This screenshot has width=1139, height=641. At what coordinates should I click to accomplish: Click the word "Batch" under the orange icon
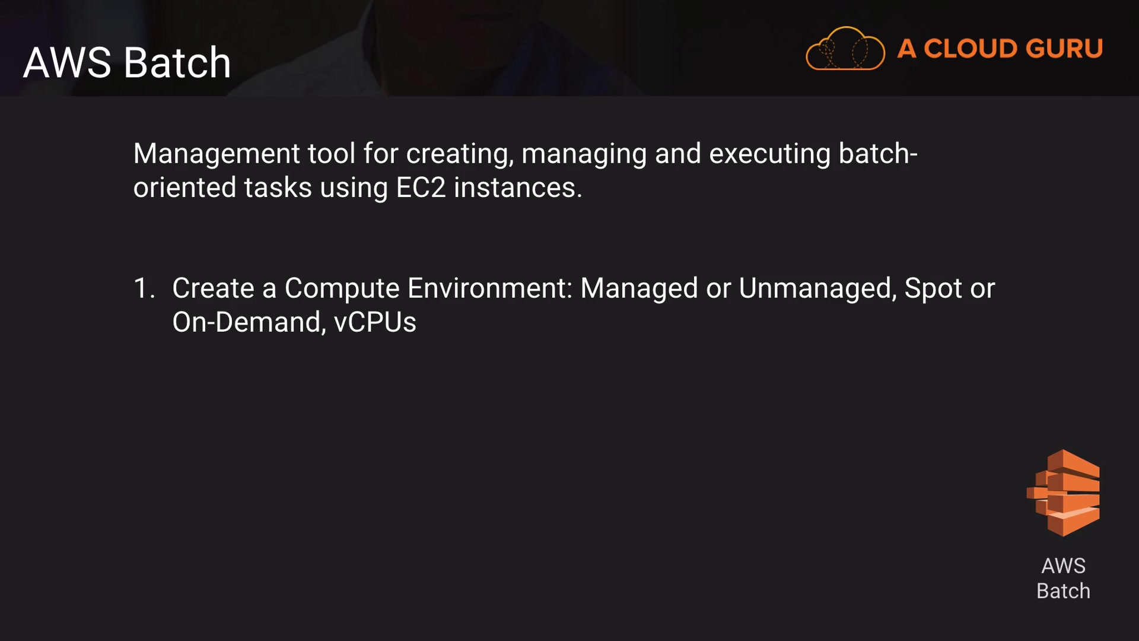pyautogui.click(x=1063, y=591)
